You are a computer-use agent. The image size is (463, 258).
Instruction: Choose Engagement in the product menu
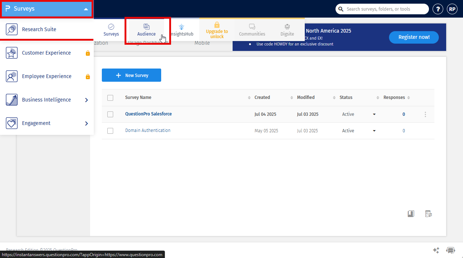pyautogui.click(x=36, y=123)
